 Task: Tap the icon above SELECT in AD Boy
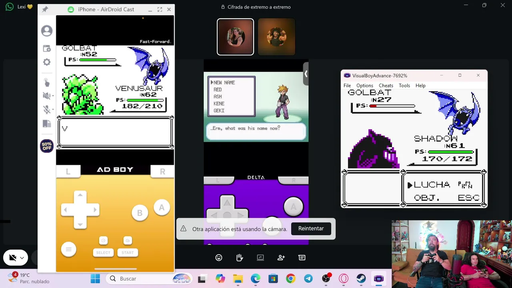point(103,240)
